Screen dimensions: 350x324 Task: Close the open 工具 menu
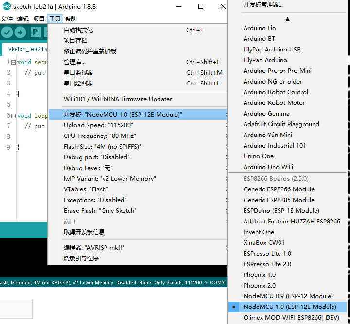55,19
